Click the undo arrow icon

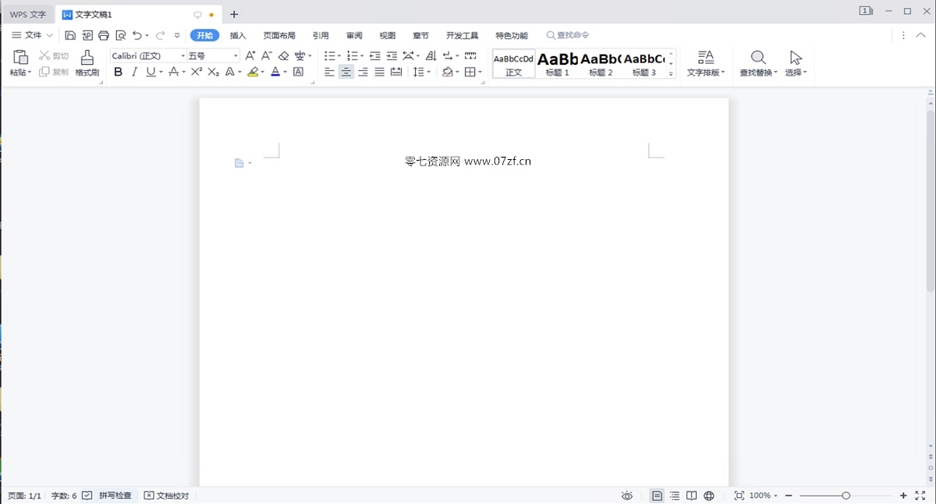click(137, 35)
